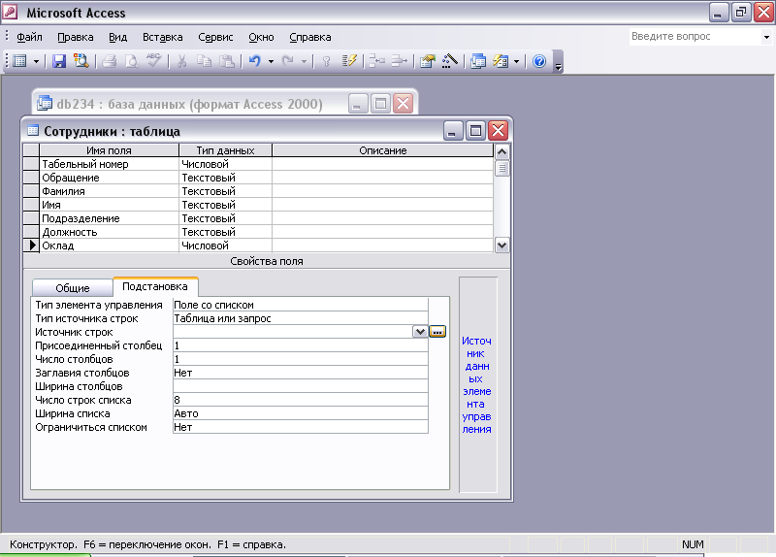The height and width of the screenshot is (557, 776).
Task: Click the Число столбцов value field
Action: pyautogui.click(x=301, y=359)
